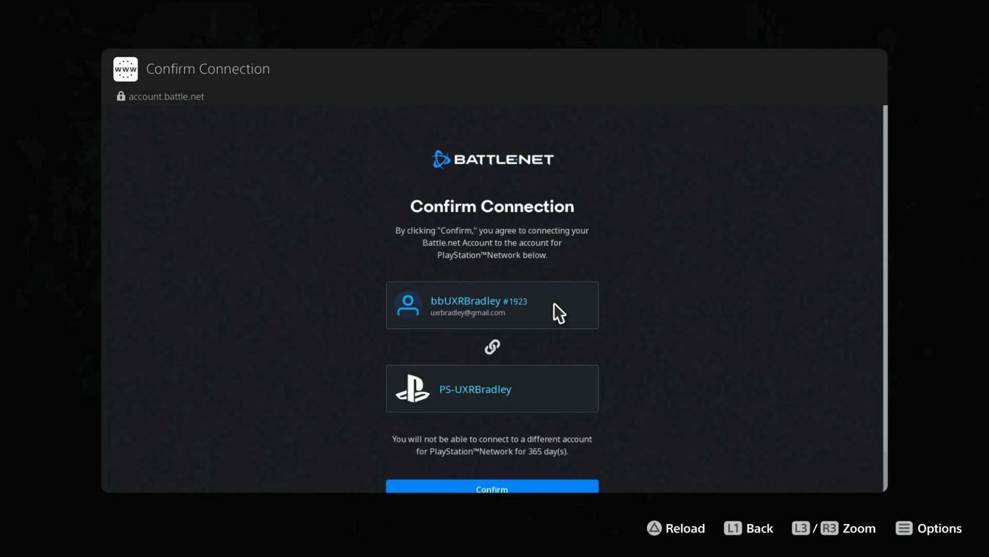Image resolution: width=989 pixels, height=557 pixels.
Task: Click the Zoom label in footer
Action: pos(859,528)
